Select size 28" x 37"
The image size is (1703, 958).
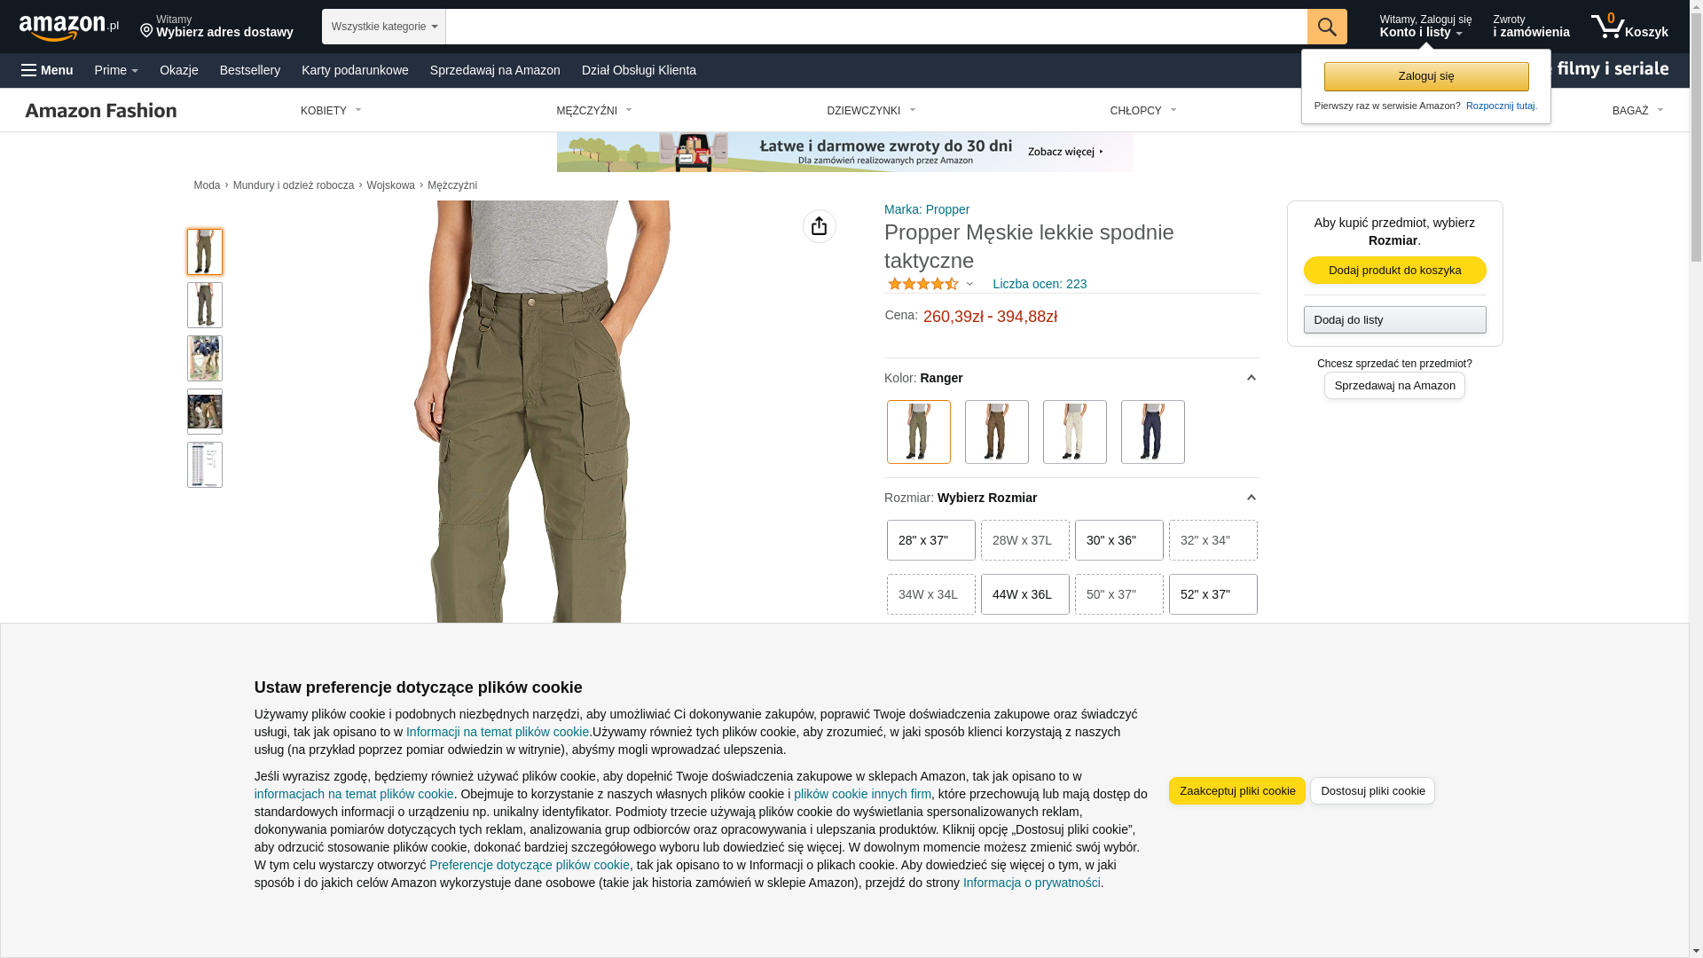click(931, 540)
